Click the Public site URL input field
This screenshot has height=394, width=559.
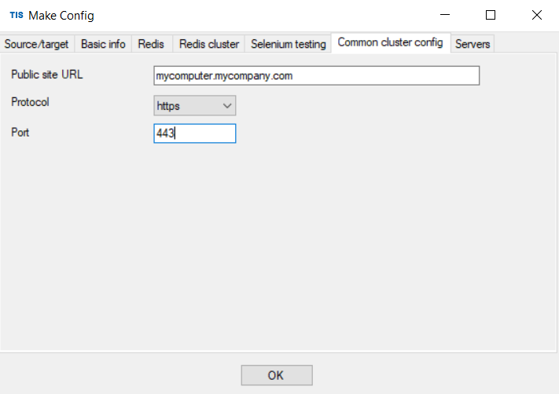coord(317,75)
